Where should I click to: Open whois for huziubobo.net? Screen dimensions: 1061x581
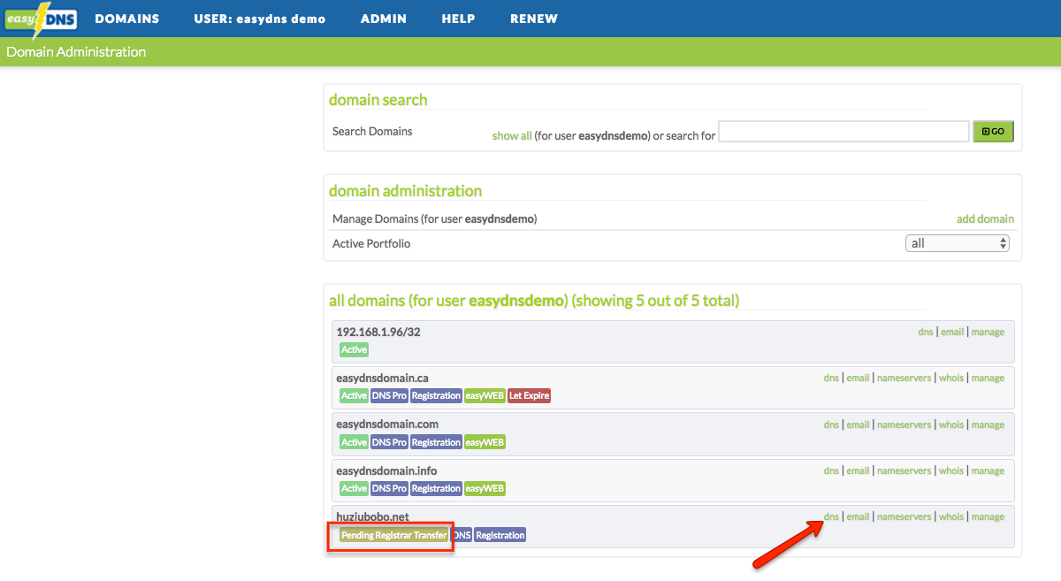951,516
